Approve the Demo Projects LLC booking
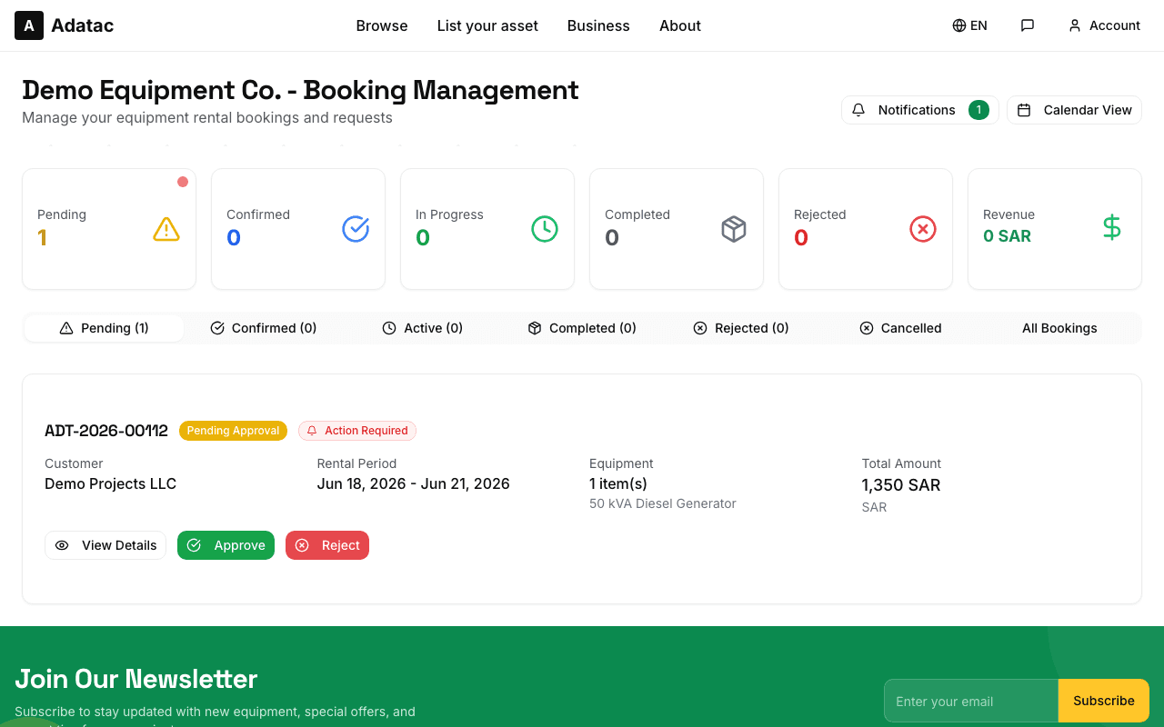 (x=226, y=545)
